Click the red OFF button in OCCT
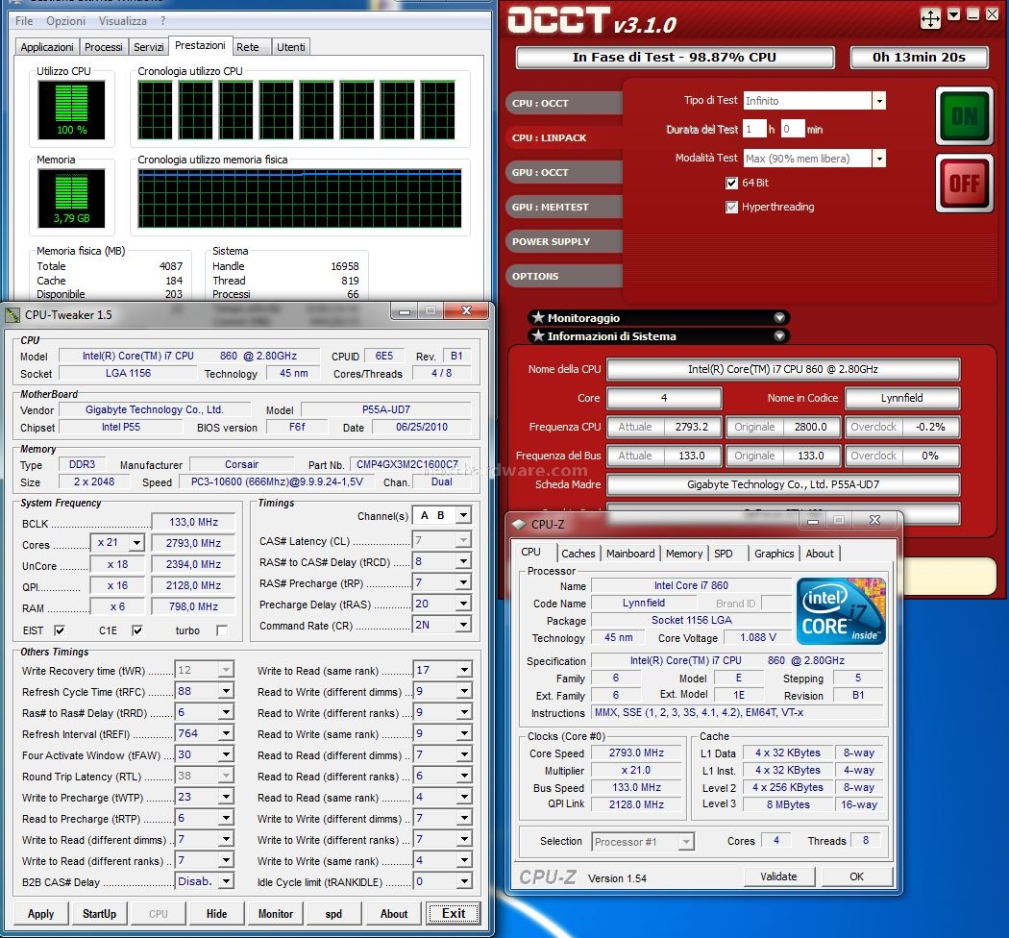The height and width of the screenshot is (938, 1009). 965,184
